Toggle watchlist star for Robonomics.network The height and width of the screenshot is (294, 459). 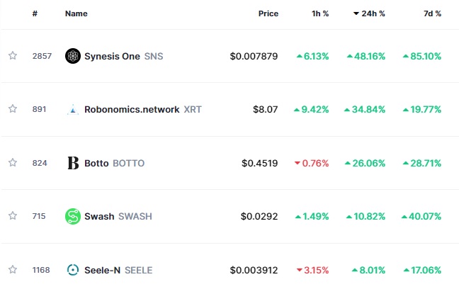click(13, 109)
